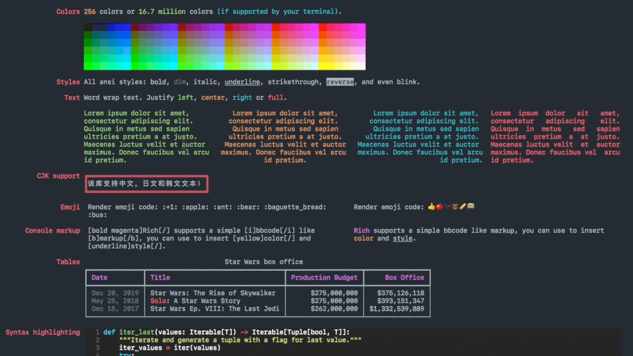The height and width of the screenshot is (356, 633).
Task: Click the "def" keyword on code line 1
Action: pyautogui.click(x=109, y=332)
